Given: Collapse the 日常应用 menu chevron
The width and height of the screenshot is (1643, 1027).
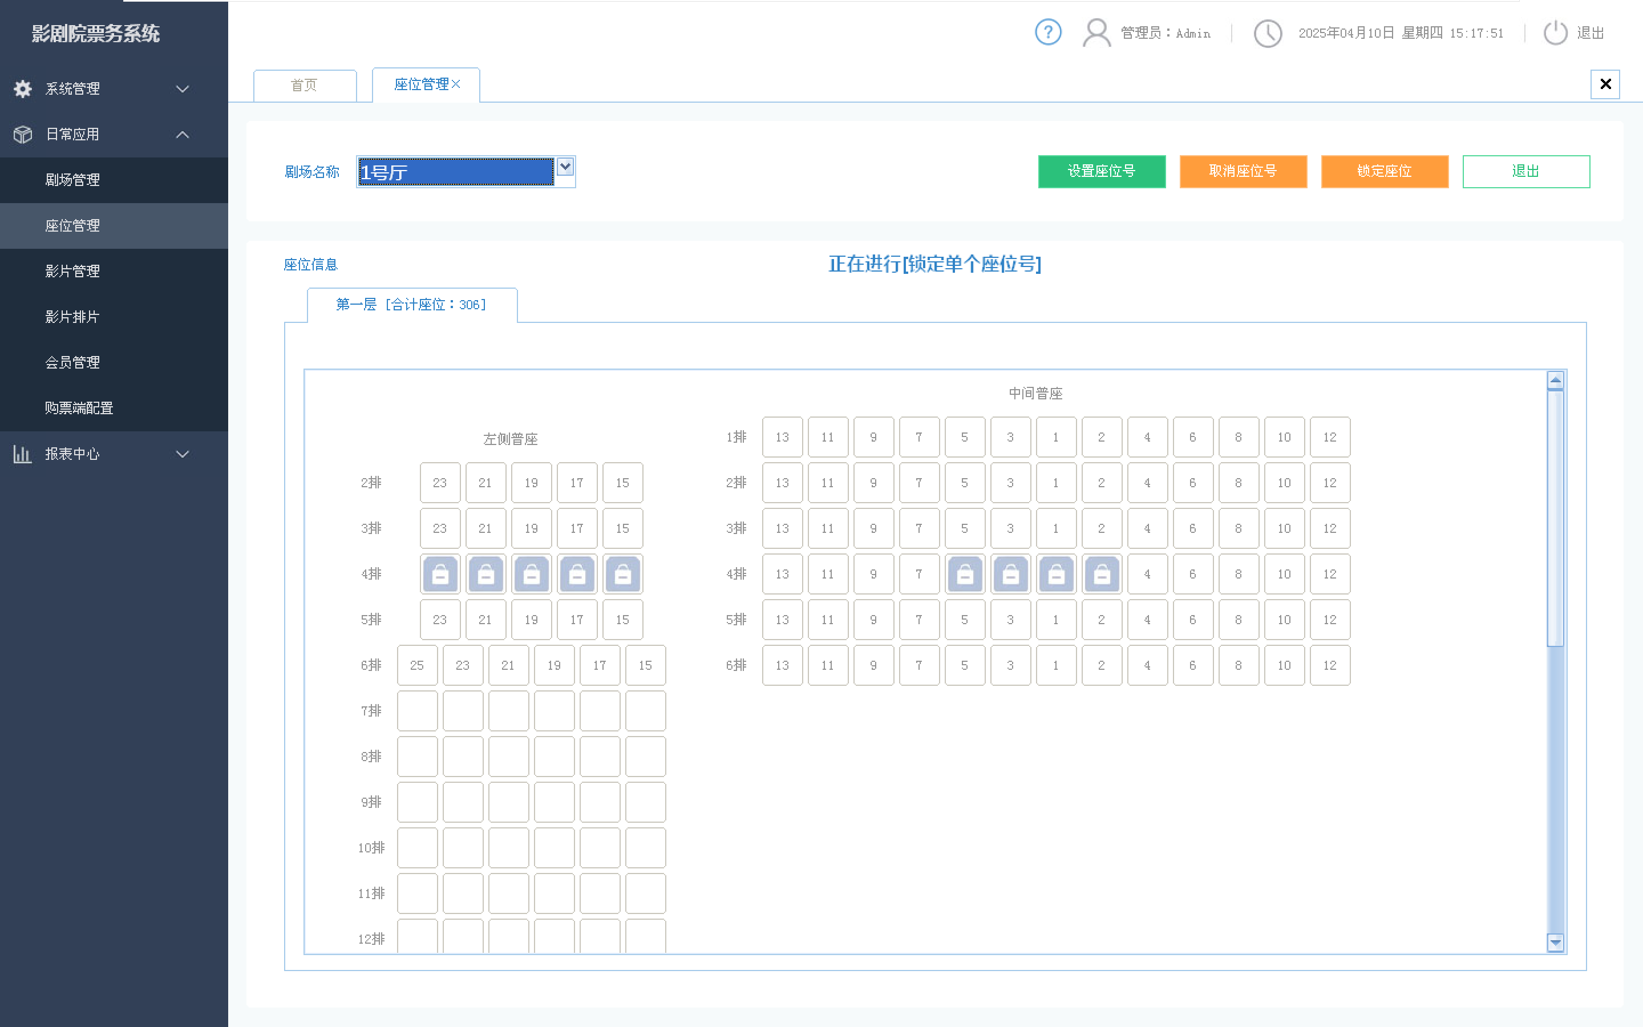Looking at the screenshot, I should point(182,135).
